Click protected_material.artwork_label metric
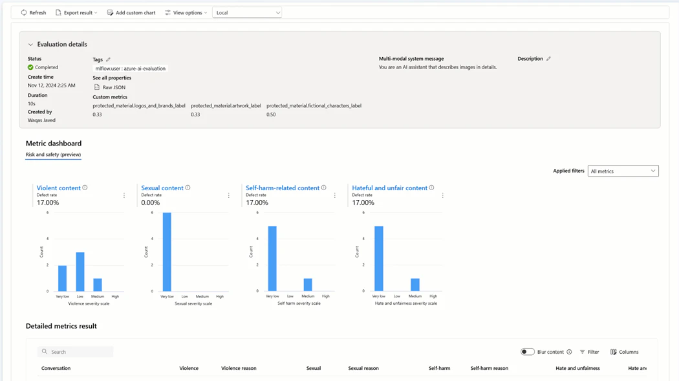This screenshot has width=679, height=381. [x=226, y=105]
